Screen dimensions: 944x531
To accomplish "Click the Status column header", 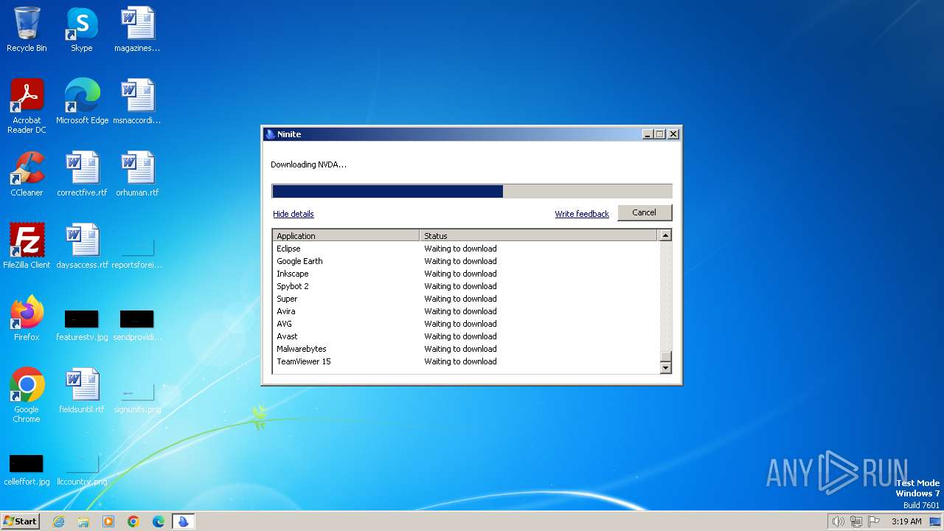I will [x=538, y=236].
